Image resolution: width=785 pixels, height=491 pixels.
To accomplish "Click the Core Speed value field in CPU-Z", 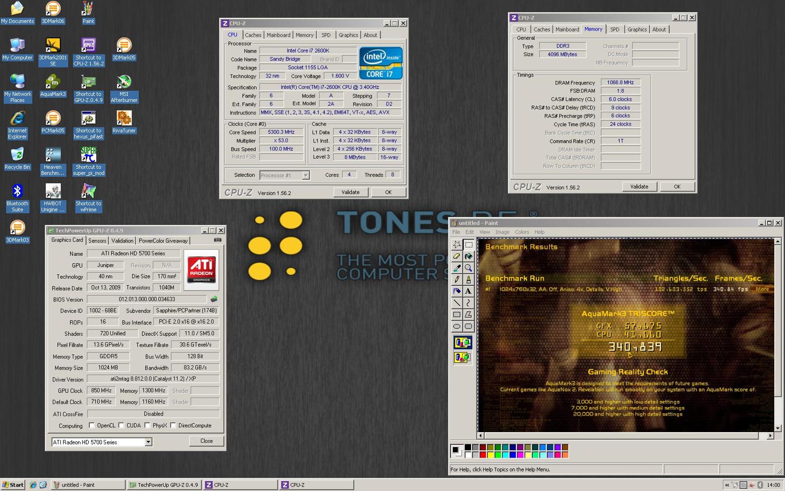I will [x=281, y=132].
